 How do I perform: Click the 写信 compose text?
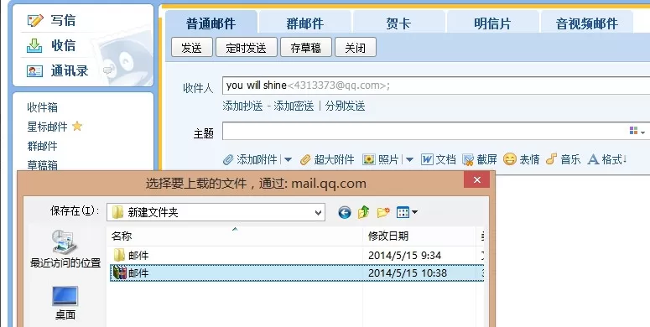tap(63, 20)
